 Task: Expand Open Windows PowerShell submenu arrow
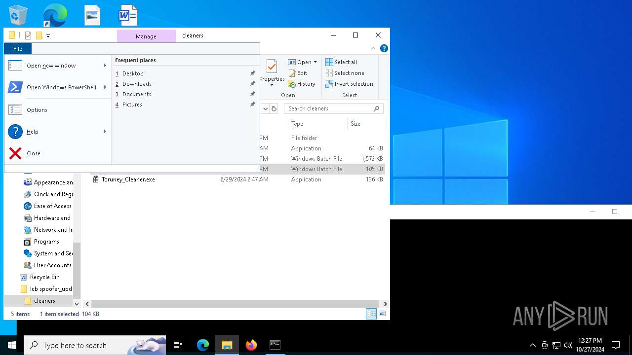click(x=105, y=87)
